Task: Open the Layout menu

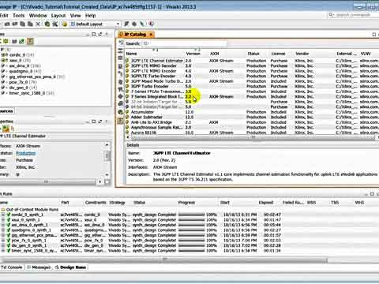Action: (58, 16)
